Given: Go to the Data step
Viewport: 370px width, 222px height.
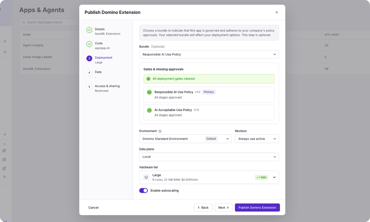Looking at the screenshot, I should pos(94,74).
